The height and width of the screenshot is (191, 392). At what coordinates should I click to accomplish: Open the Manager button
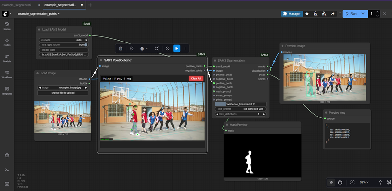point(292,14)
